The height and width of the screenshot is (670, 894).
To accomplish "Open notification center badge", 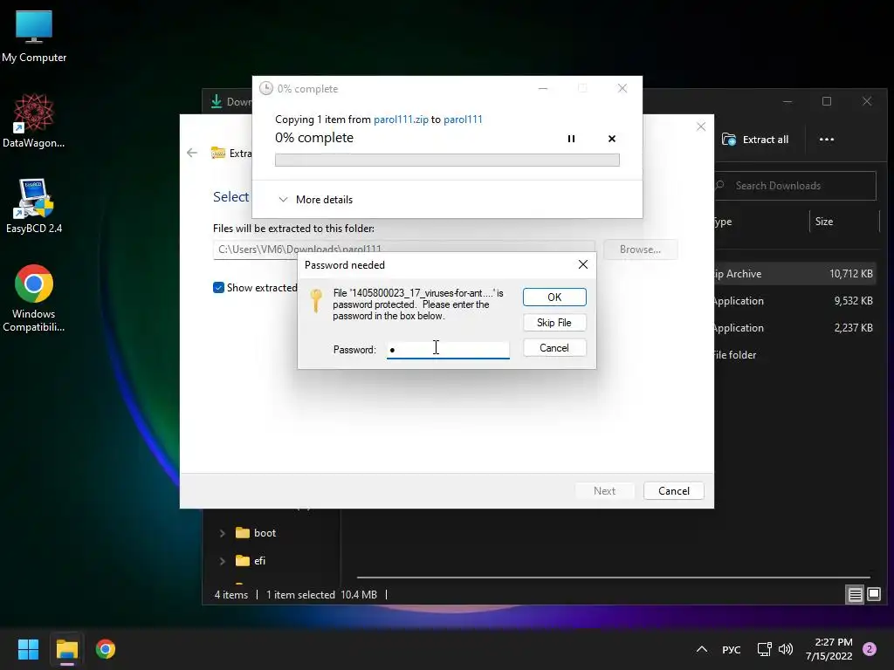I will (870, 649).
